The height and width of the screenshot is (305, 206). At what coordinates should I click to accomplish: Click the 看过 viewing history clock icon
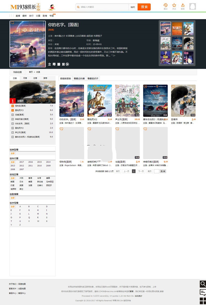(x=166, y=5)
